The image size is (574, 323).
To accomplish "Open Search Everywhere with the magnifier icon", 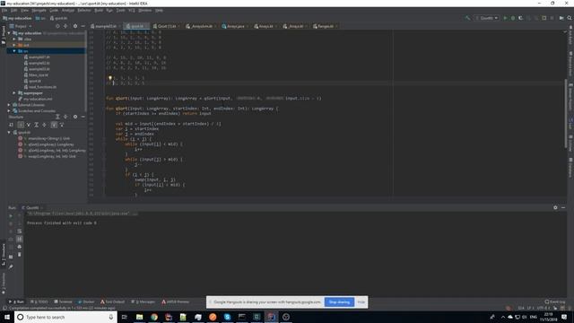I will coord(570,18).
